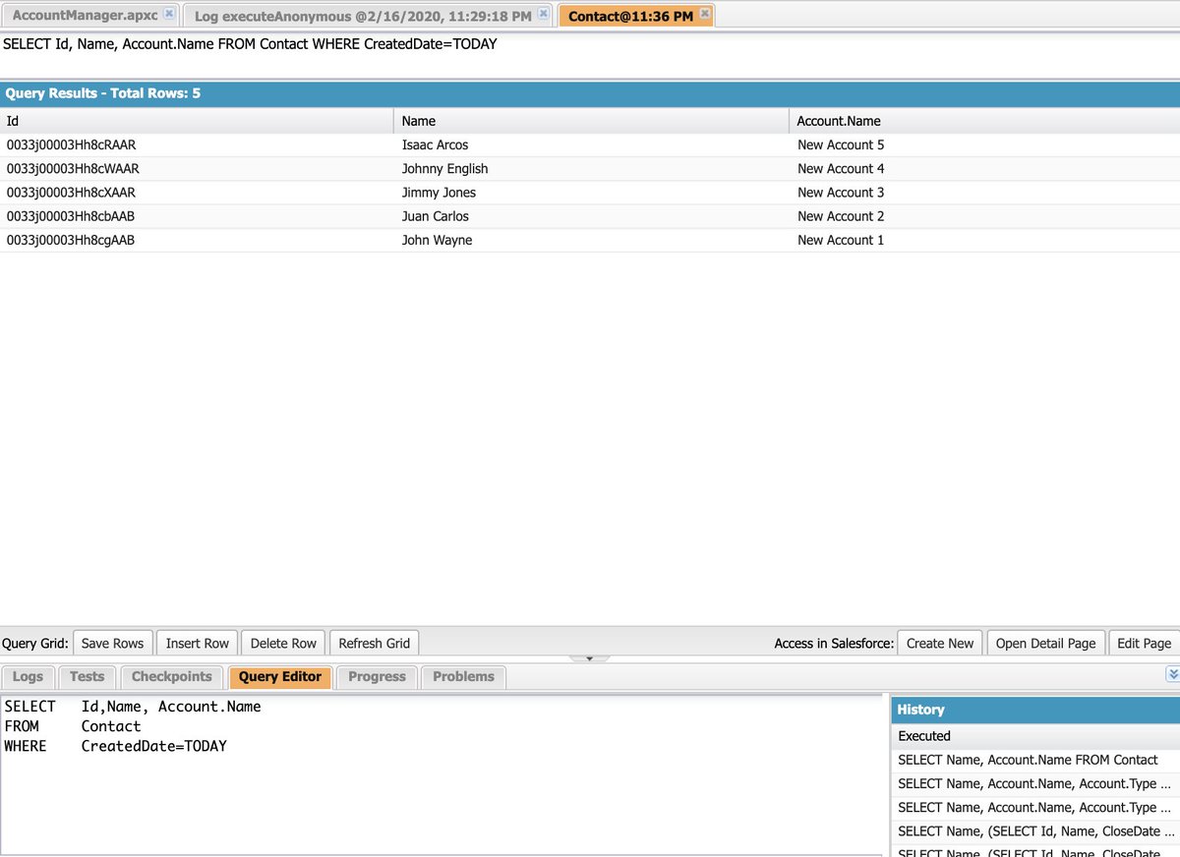Select the New Account 5 cell

click(984, 145)
